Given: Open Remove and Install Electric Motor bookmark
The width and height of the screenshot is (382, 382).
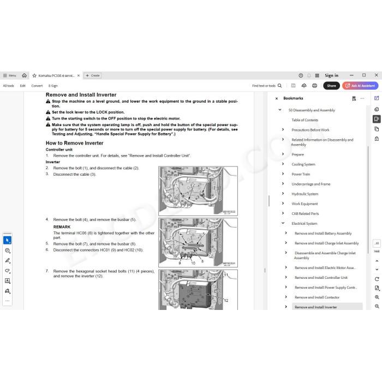Looking at the screenshot, I should coord(325,268).
